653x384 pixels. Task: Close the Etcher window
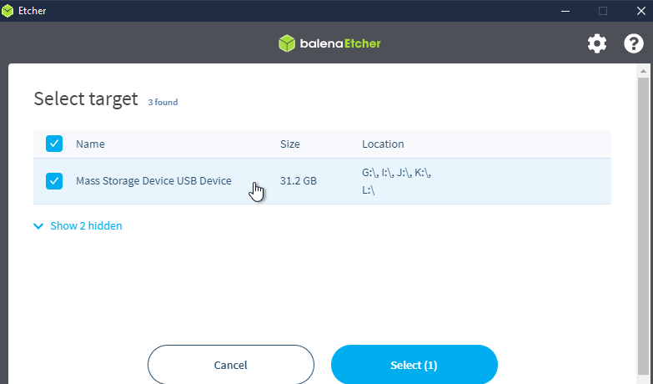pos(641,11)
